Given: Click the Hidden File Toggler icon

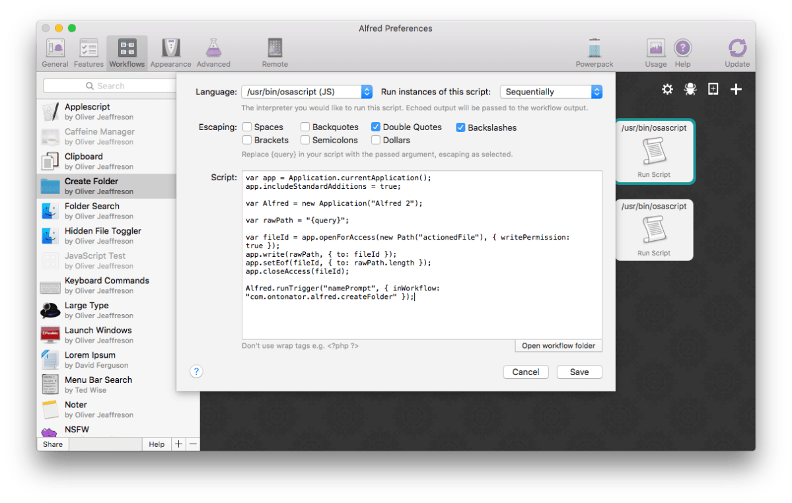Looking at the screenshot, I should 50,236.
